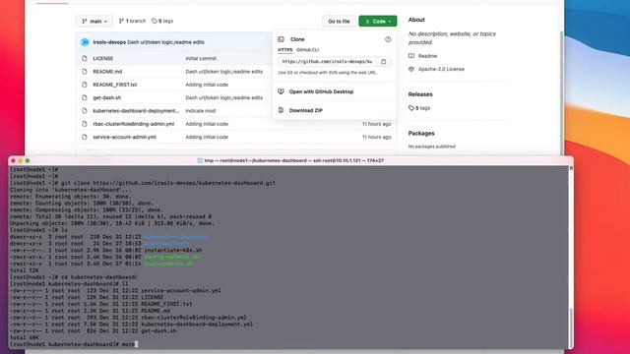Click the GitHub Desktop icon
This screenshot has width=630, height=354.
(281, 91)
